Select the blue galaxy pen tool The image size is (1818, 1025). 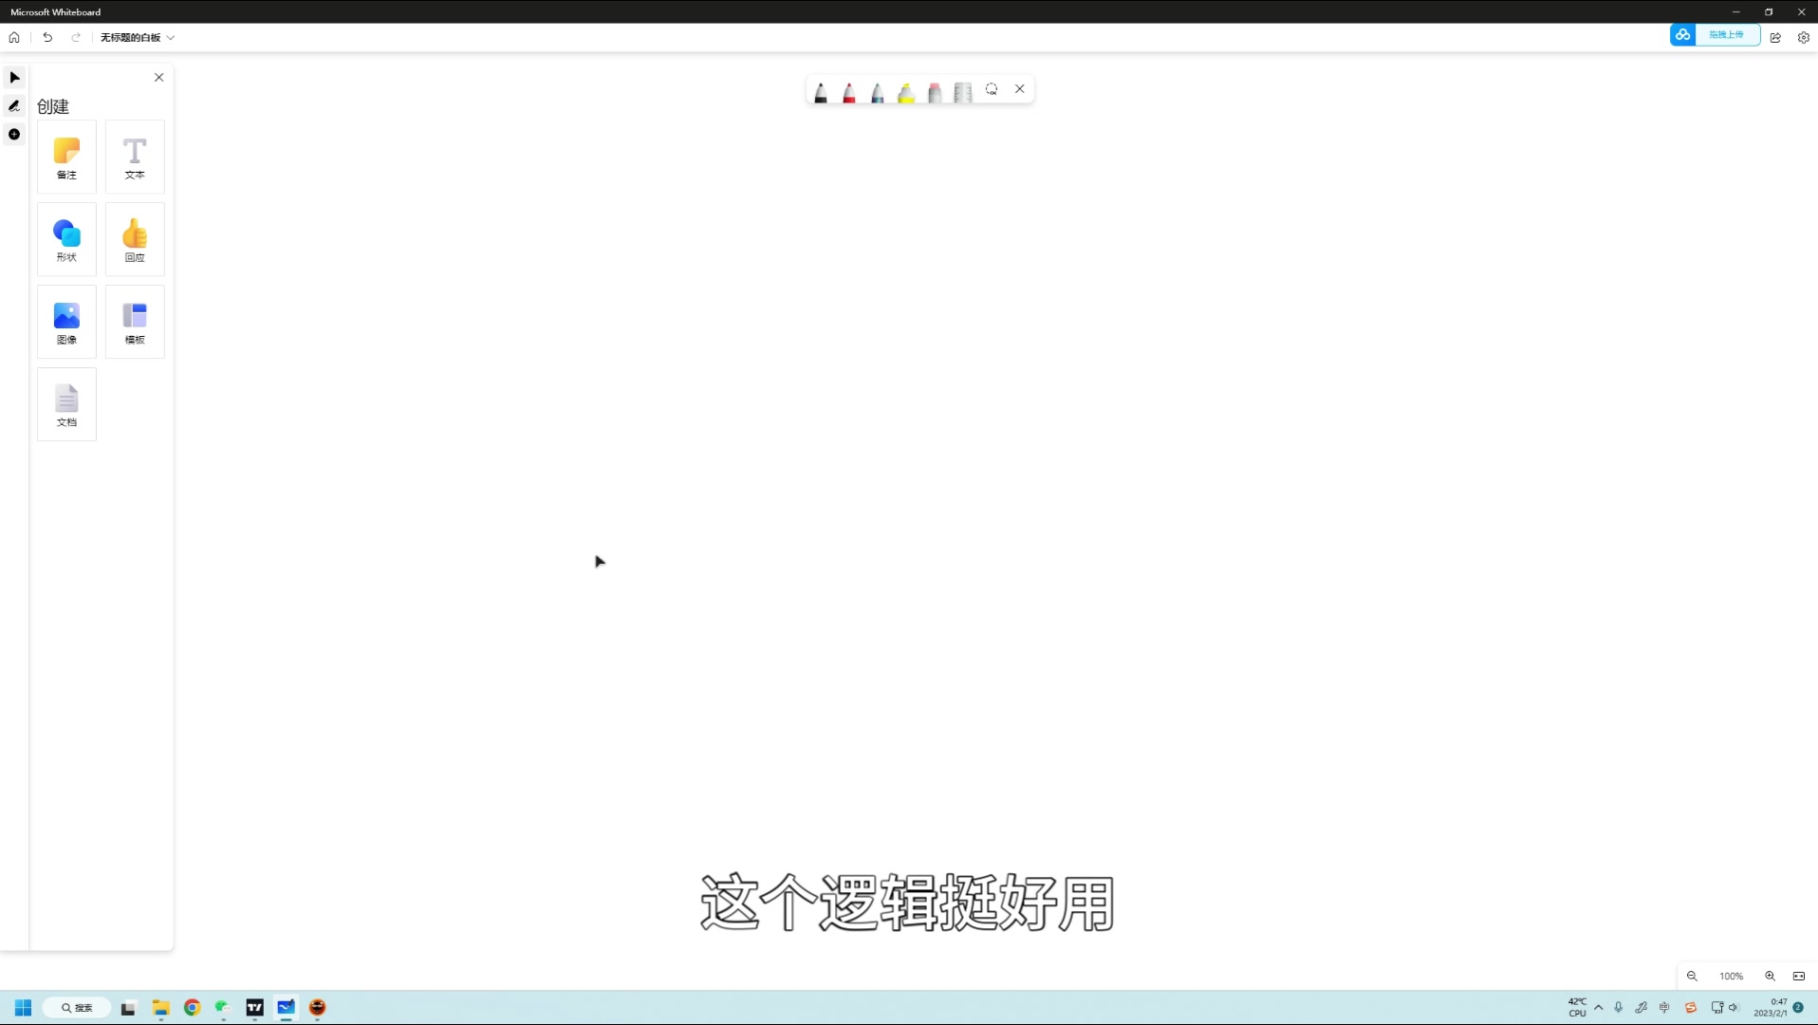[878, 91]
